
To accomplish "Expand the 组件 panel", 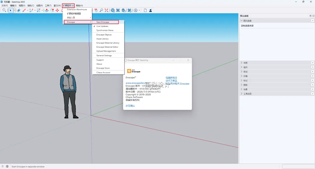I will click(242, 67).
